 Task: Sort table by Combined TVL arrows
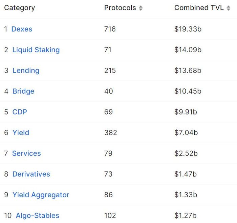point(229,8)
